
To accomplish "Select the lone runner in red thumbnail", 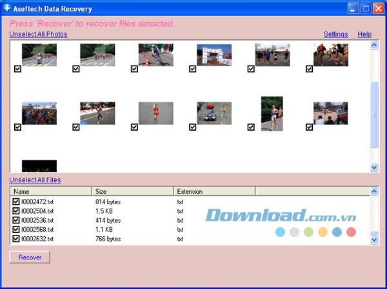I will (x=155, y=113).
